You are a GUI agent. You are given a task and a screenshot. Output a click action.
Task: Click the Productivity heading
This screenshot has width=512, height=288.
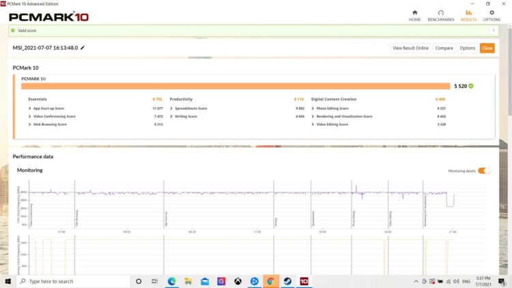tap(181, 99)
